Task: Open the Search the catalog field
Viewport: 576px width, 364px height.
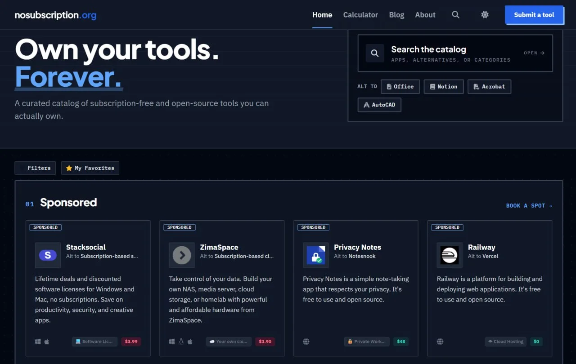Action: pos(455,53)
